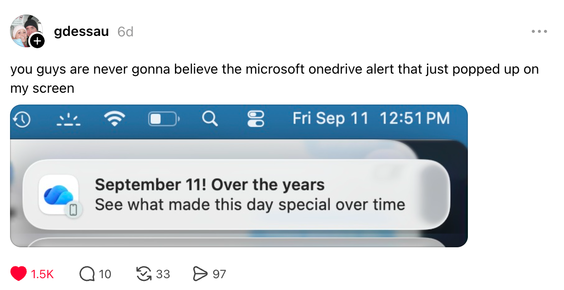The height and width of the screenshot is (290, 564).
Task: Click the Wi-Fi icon in the menu bar
Action: [x=114, y=120]
